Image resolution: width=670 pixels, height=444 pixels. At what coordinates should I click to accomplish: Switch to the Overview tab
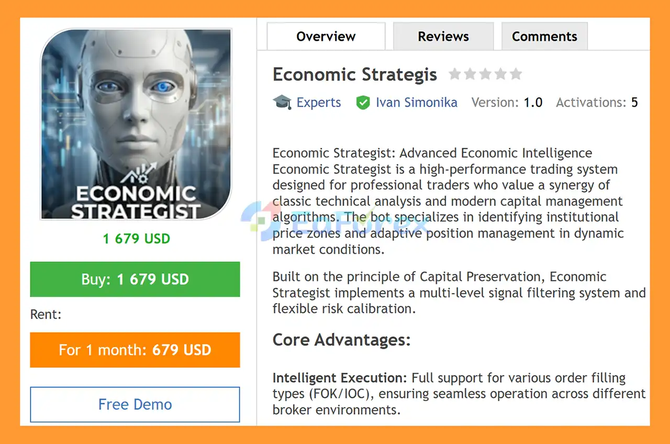326,37
